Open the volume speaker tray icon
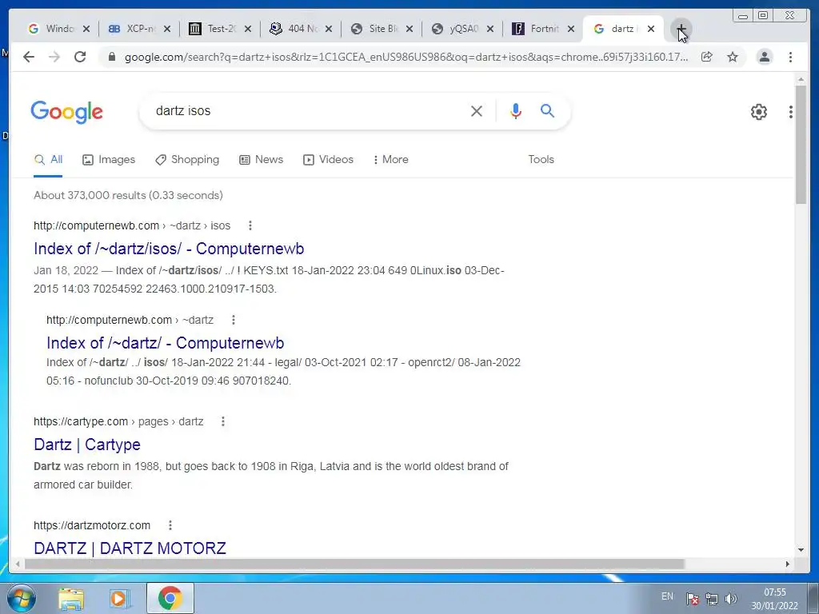The width and height of the screenshot is (819, 614). 731,599
